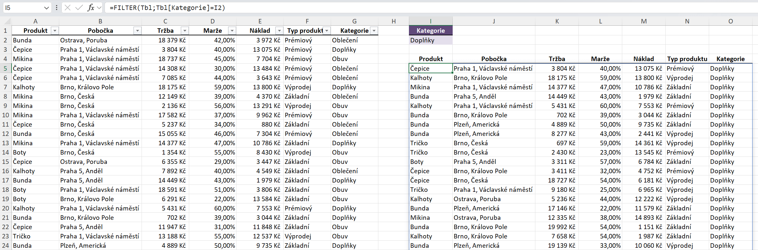Click the Cancel X icon in formula bar
The width and height of the screenshot is (758, 250).
[x=68, y=8]
